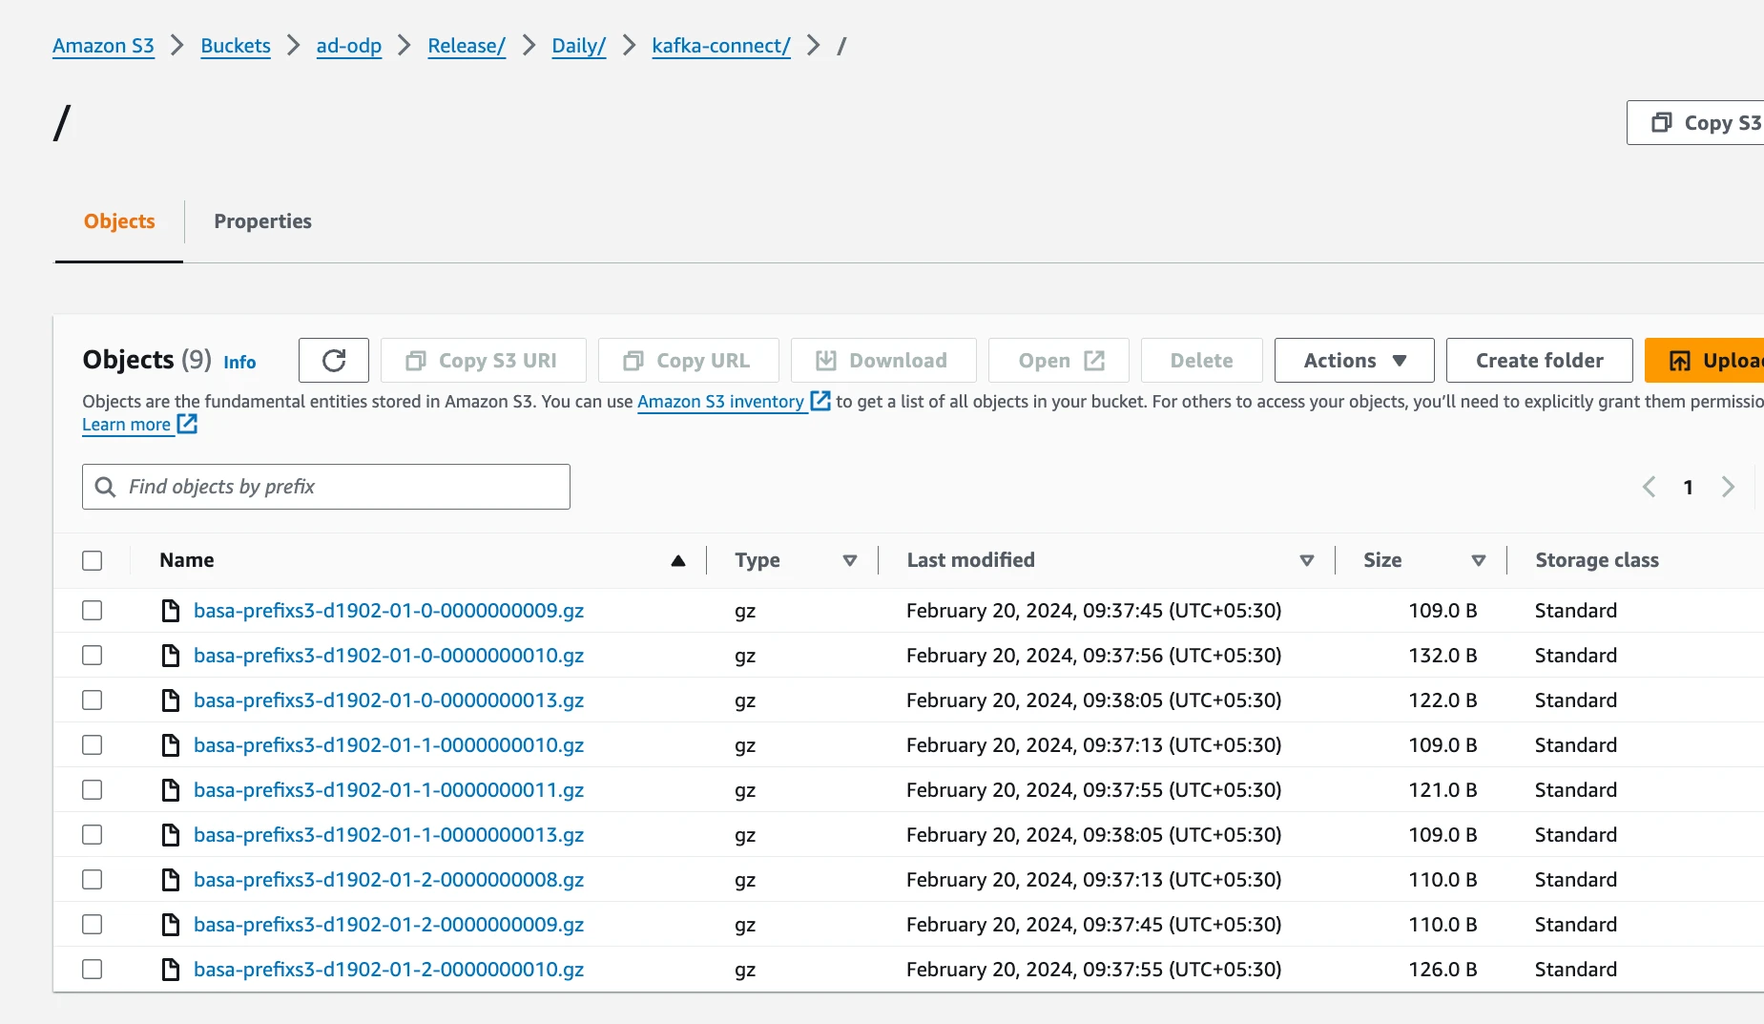Open the Learn more link
Viewport: 1764px width, 1024px height.
(126, 425)
